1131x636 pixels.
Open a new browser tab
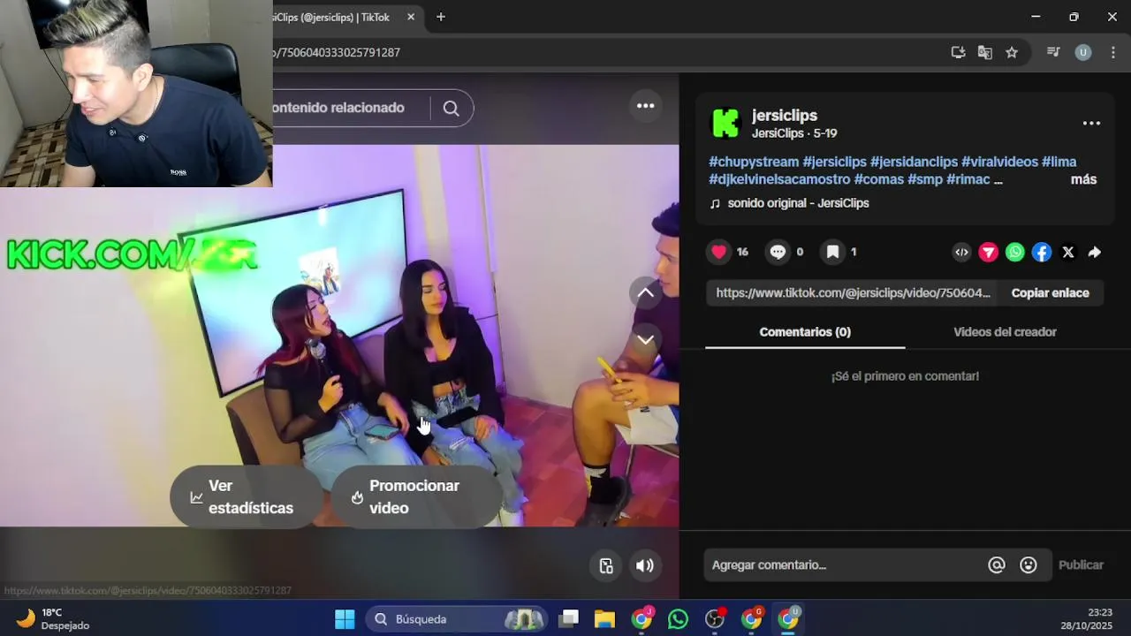click(x=441, y=17)
